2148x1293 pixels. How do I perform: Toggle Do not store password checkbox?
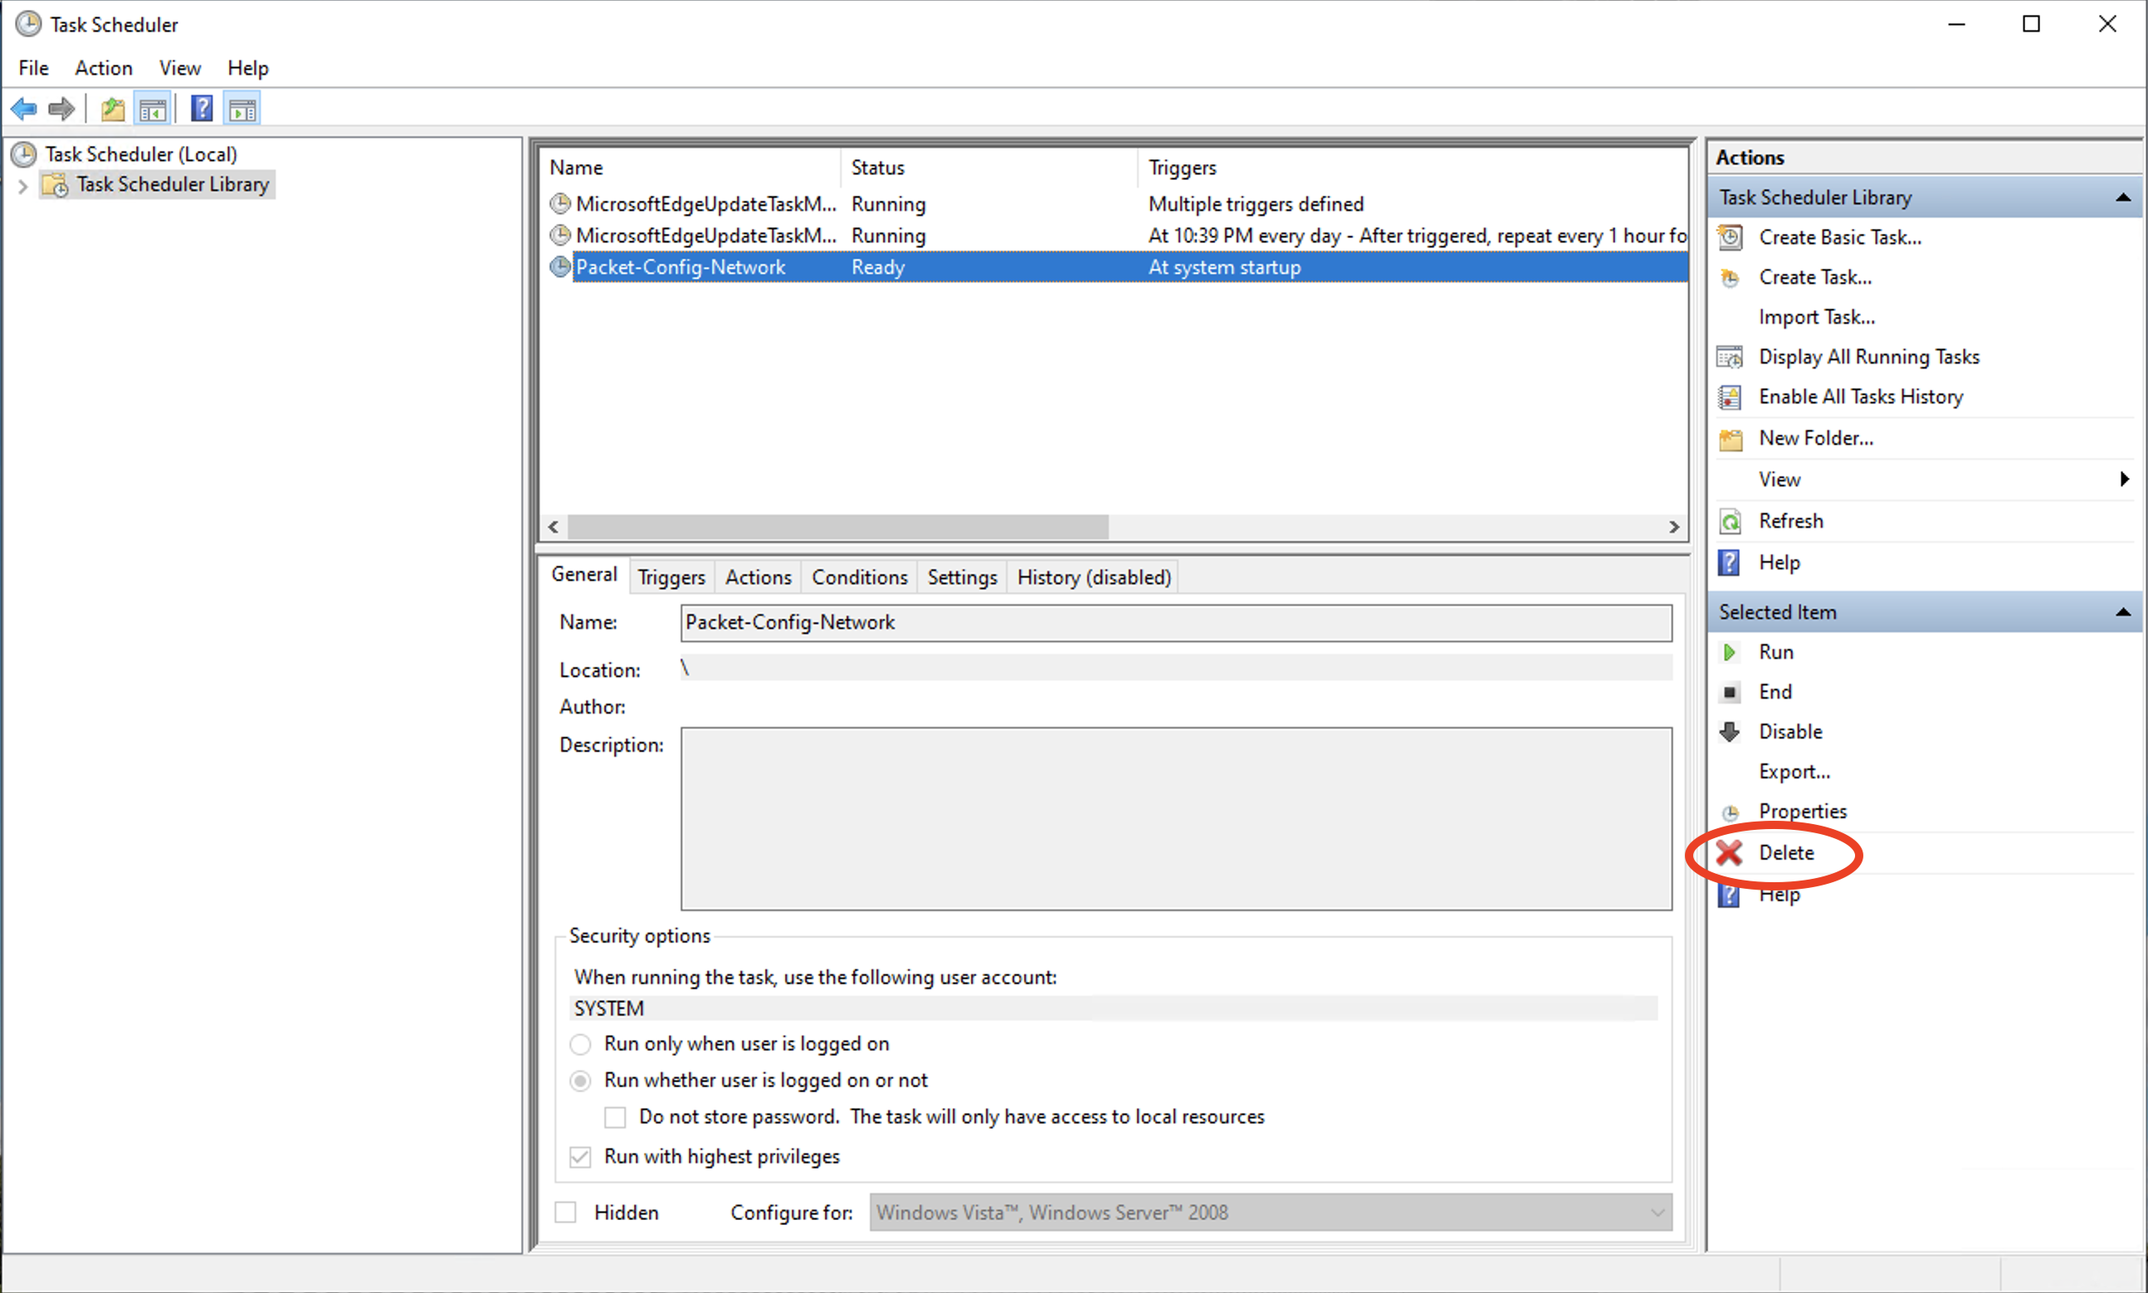(x=615, y=1117)
